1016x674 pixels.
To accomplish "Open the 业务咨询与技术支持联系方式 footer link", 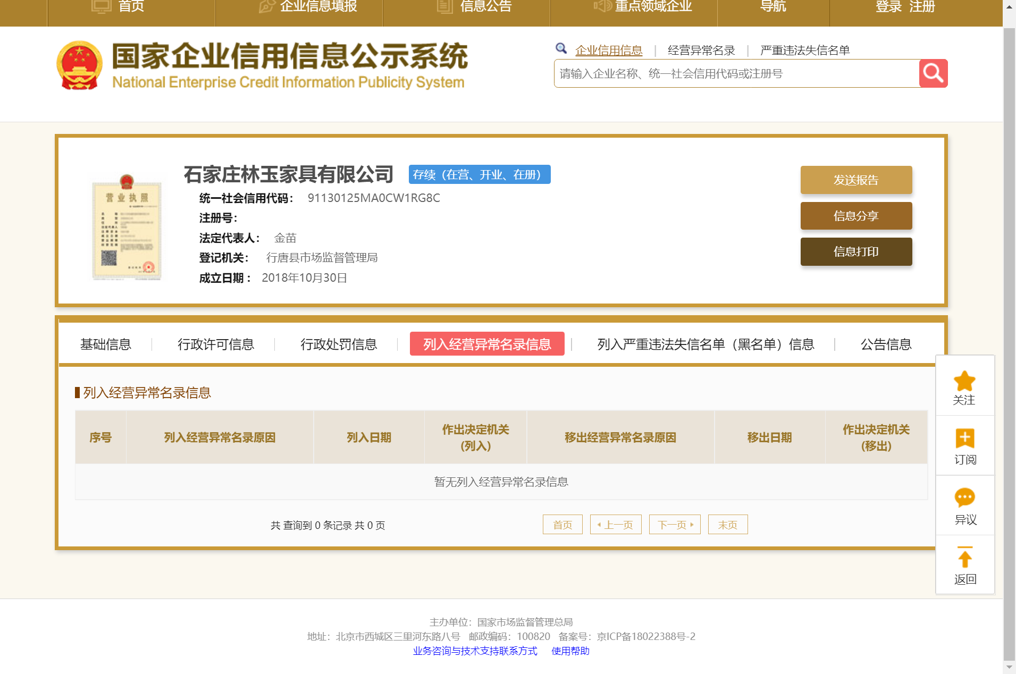I will [x=475, y=651].
